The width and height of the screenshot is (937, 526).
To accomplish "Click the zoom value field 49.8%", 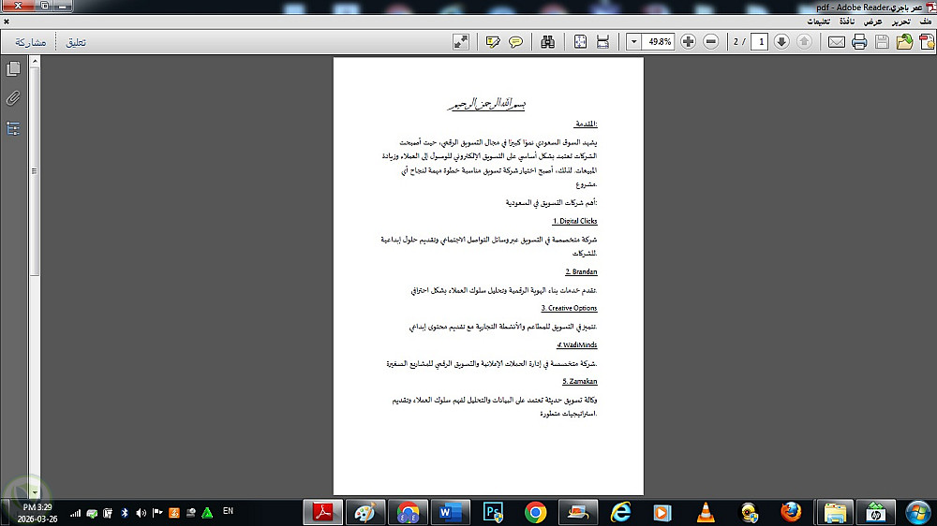I will pyautogui.click(x=659, y=42).
